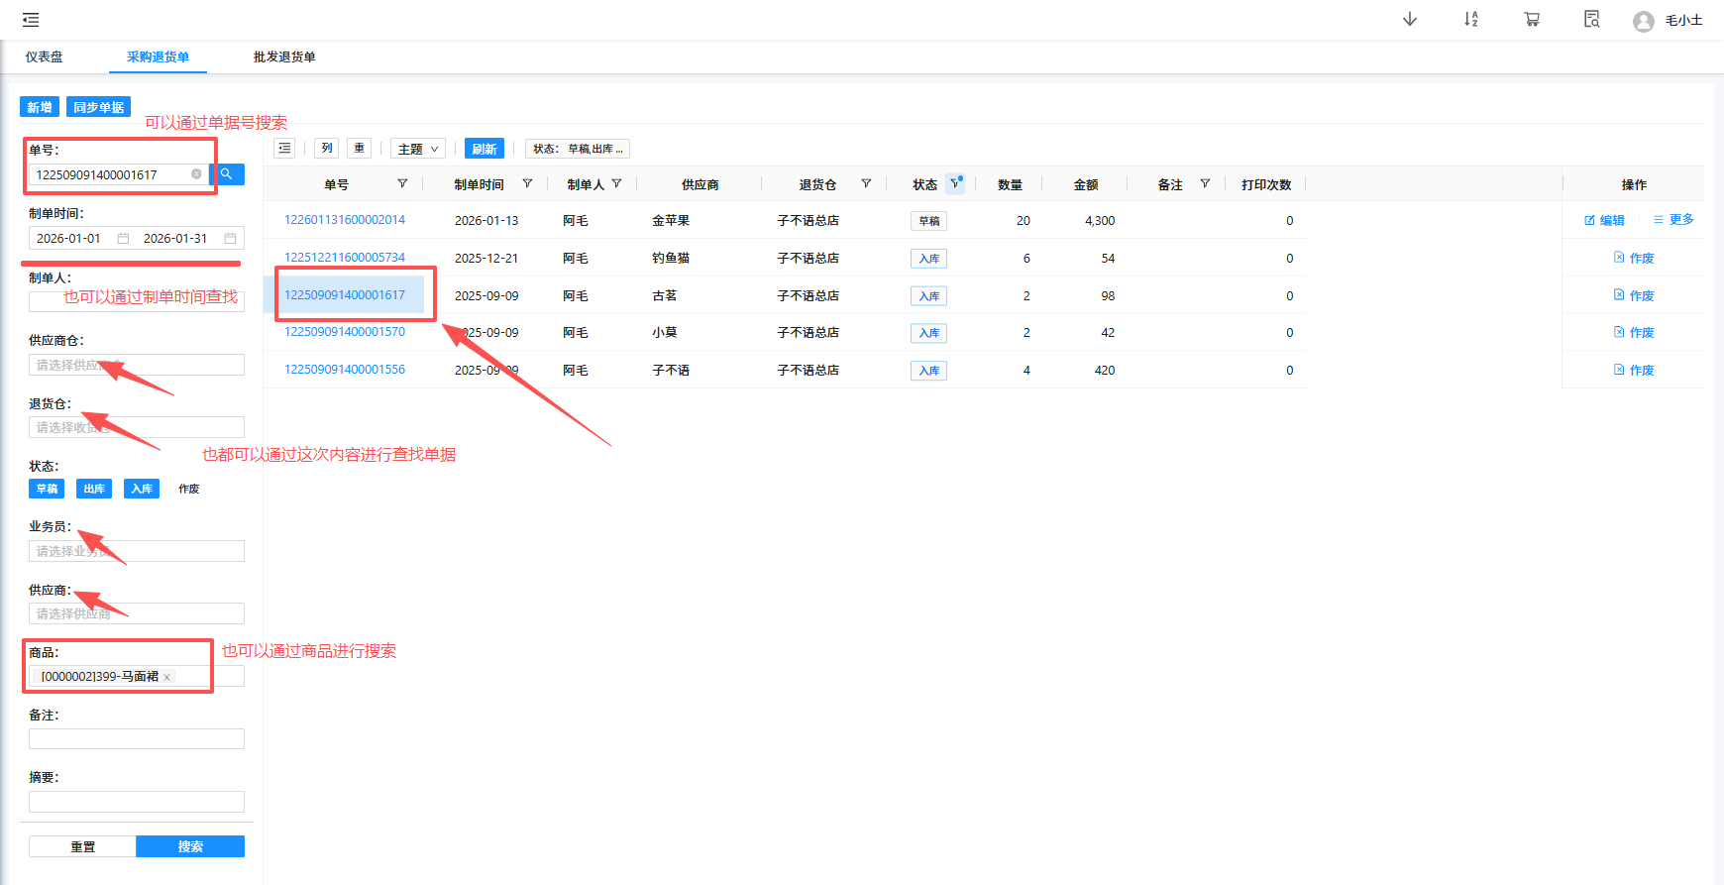Click the magnifier search icon beside 单号
Screen dimensions: 1724x885
[227, 174]
